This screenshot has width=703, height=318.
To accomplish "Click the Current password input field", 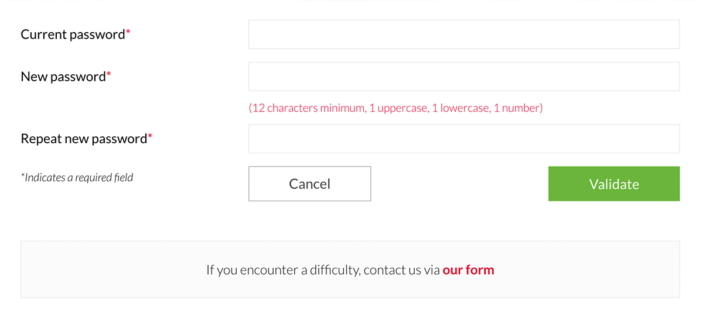I will 464,34.
